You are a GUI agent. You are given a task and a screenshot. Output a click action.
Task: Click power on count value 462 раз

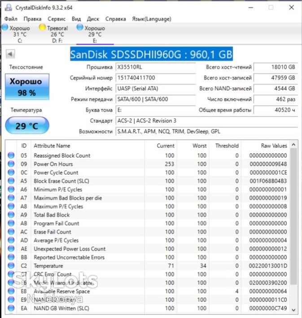tap(276, 99)
